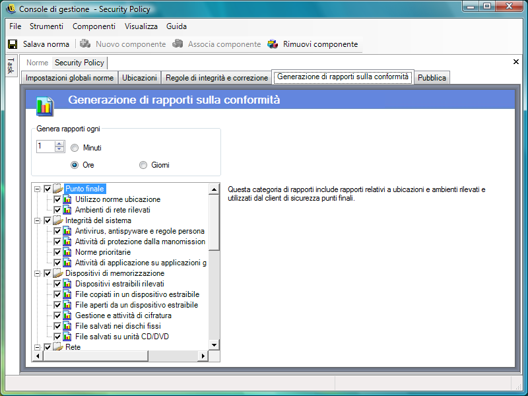Switch to the Pubblica tab

coord(432,78)
